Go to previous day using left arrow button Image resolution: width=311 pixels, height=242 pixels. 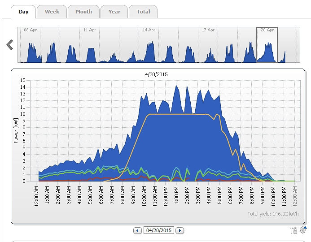coord(137,230)
